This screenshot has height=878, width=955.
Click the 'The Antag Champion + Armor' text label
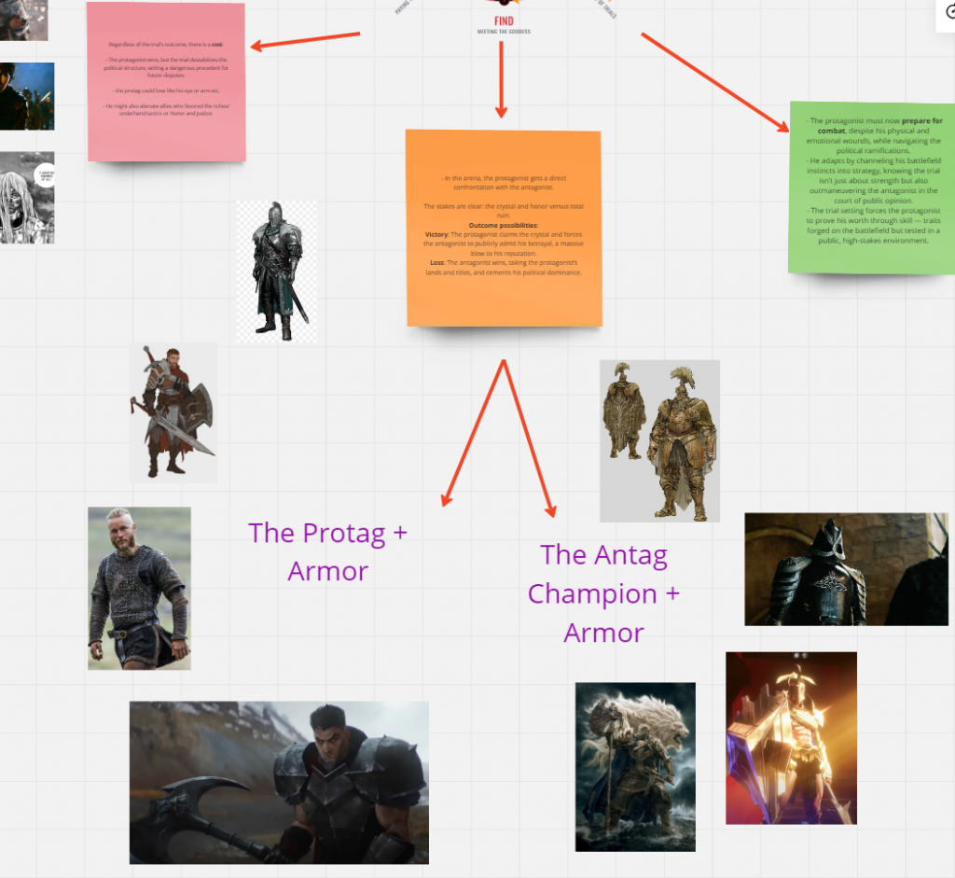click(603, 593)
